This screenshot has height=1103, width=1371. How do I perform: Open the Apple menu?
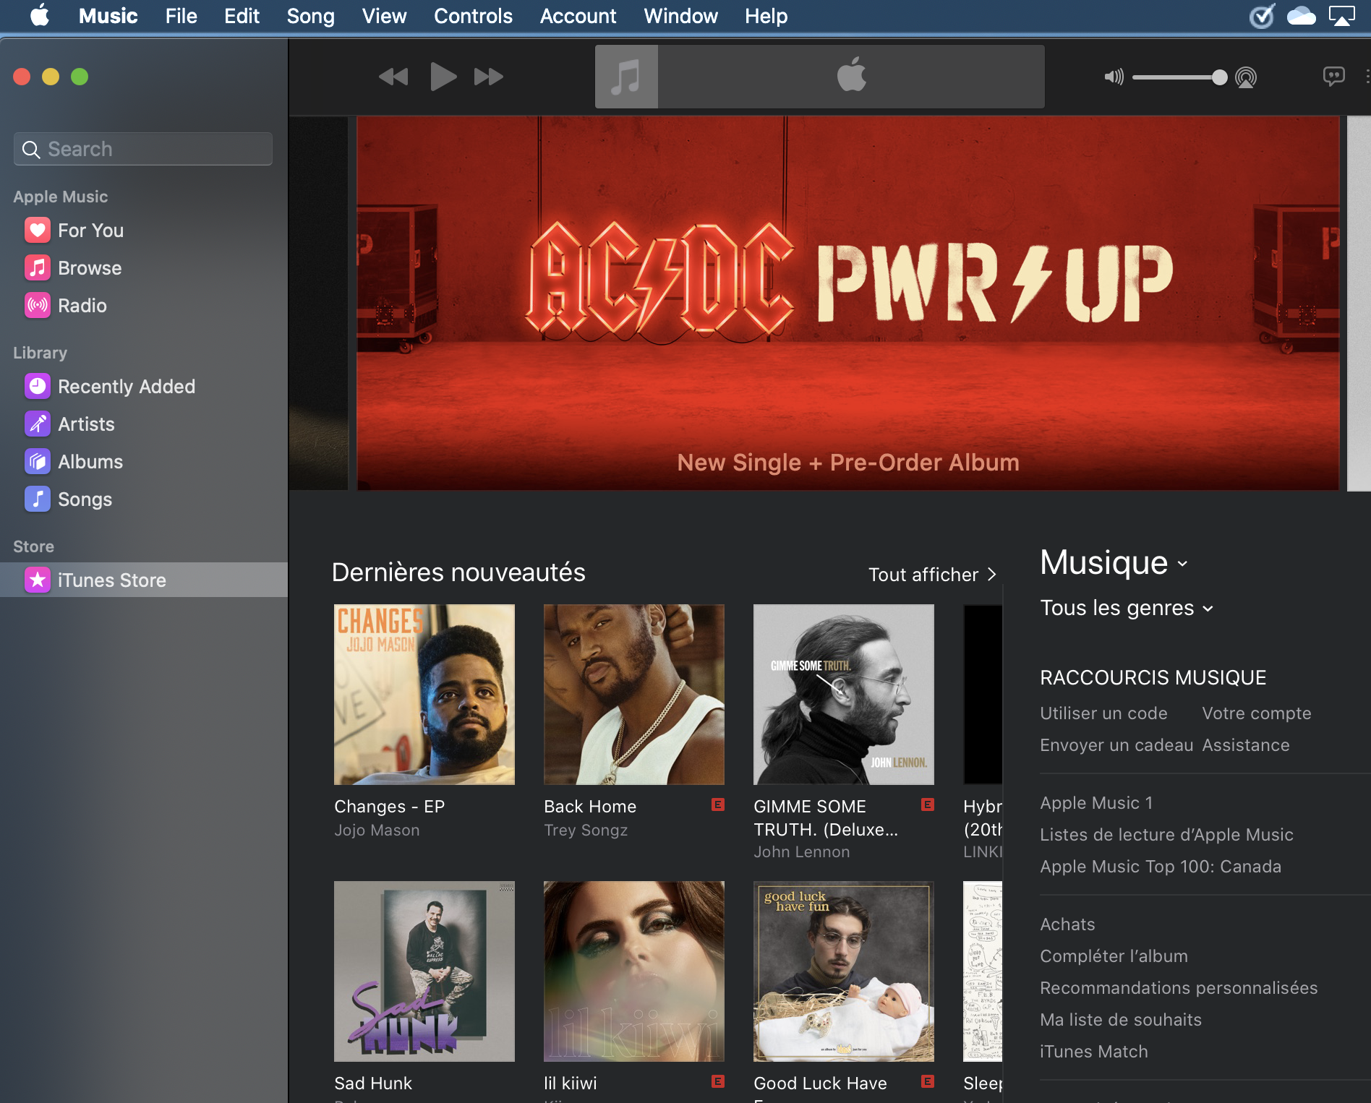[40, 16]
